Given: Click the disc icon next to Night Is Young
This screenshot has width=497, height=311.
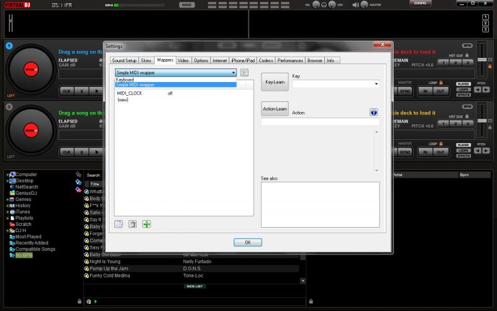Looking at the screenshot, I should click(x=86, y=262).
